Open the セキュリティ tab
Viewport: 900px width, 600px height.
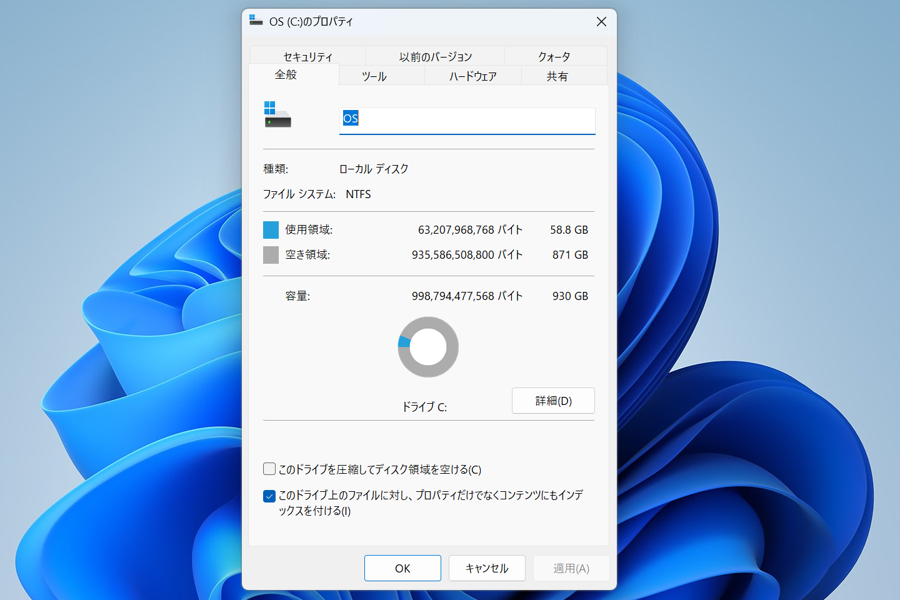tap(307, 56)
